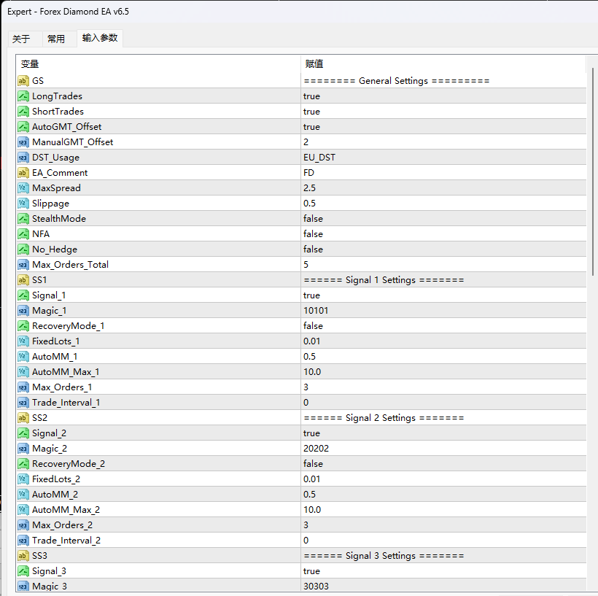The width and height of the screenshot is (598, 596).
Task: Select the RecoveryMode_2 variable name
Action: pyautogui.click(x=69, y=464)
